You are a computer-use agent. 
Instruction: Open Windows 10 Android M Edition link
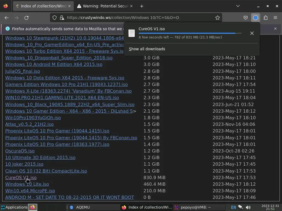(54, 64)
